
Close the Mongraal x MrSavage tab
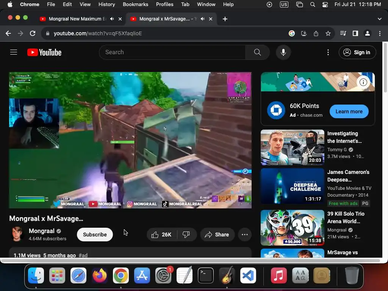pyautogui.click(x=211, y=19)
